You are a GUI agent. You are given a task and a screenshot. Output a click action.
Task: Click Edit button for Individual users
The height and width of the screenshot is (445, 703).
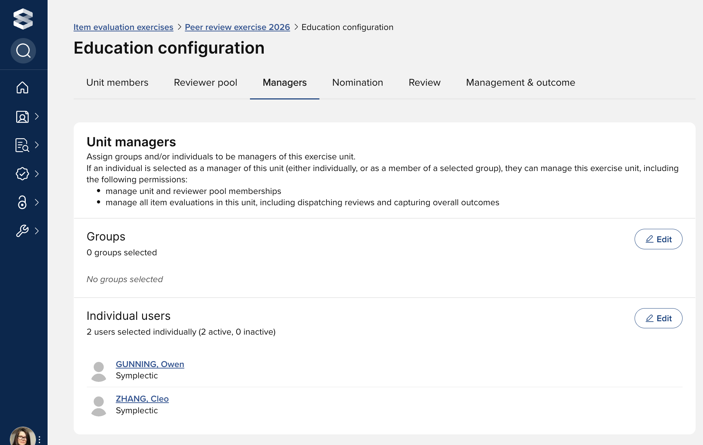pos(658,318)
